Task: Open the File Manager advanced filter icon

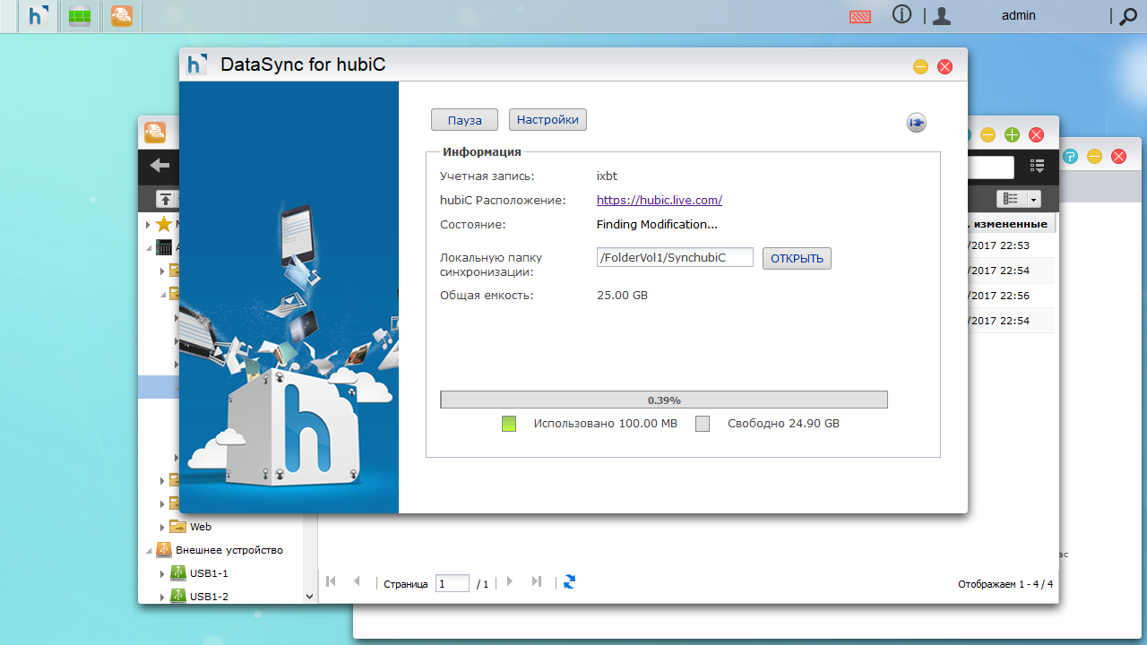Action: click(1038, 166)
